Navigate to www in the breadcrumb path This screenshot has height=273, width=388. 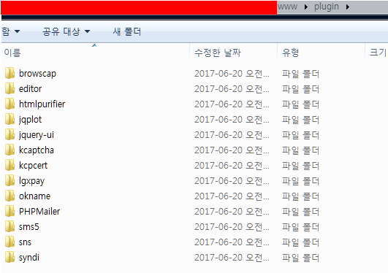[x=287, y=7]
